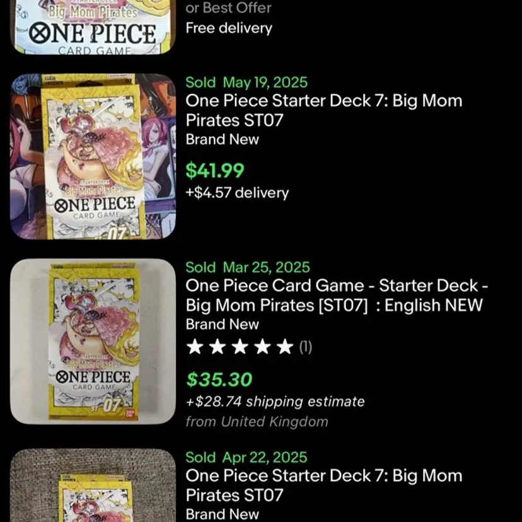Click the five-star rating icons

pos(240,347)
